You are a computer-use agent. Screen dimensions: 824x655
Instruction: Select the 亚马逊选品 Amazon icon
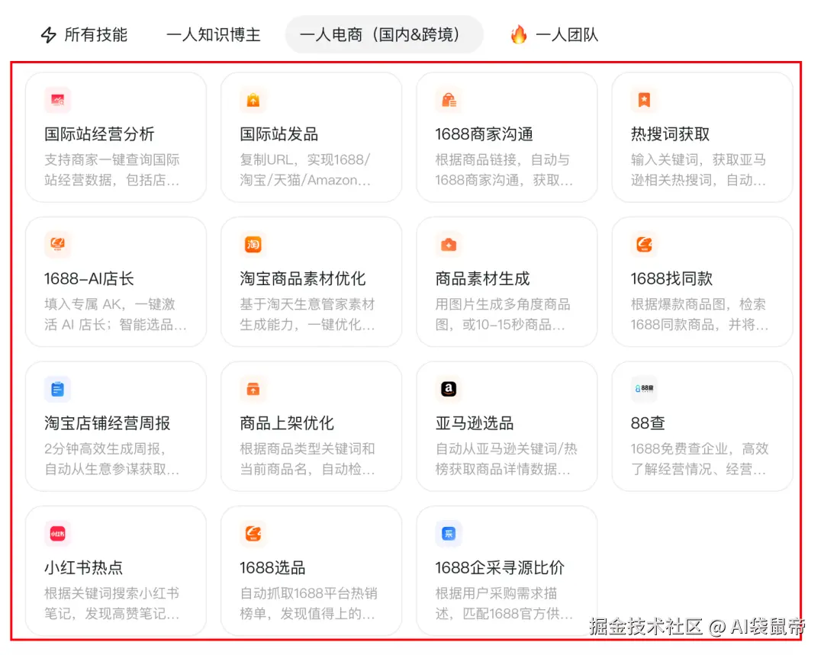point(448,389)
